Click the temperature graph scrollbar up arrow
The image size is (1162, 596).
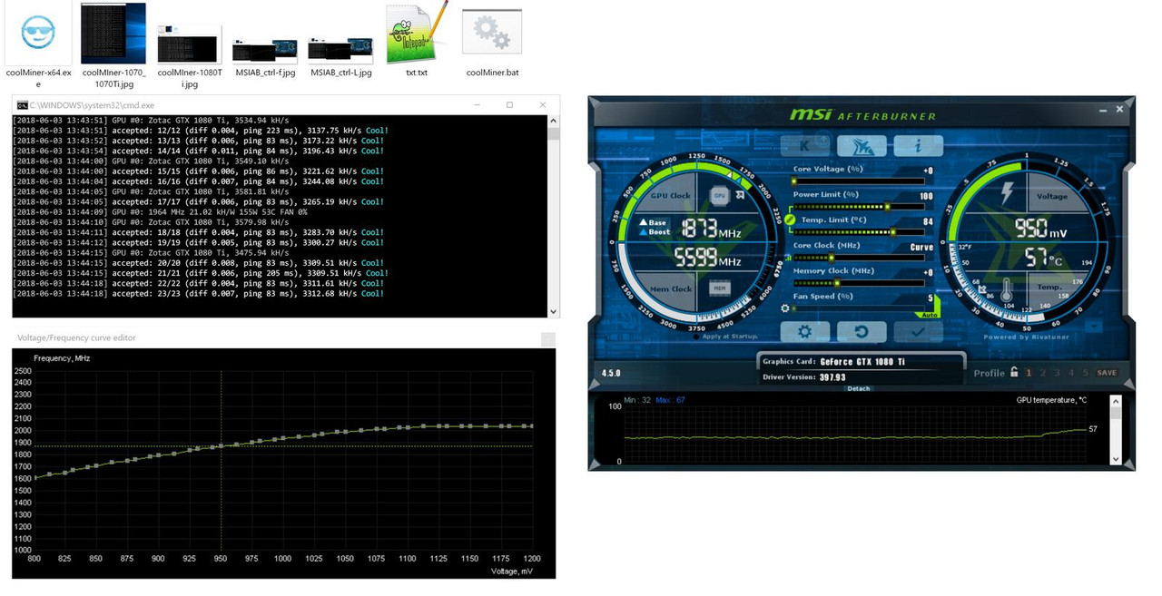pyautogui.click(x=1117, y=399)
